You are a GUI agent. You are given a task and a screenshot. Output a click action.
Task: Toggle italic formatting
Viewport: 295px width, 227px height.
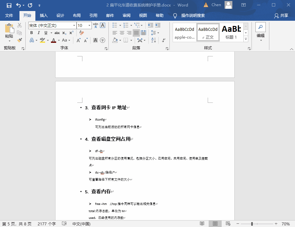39,33
